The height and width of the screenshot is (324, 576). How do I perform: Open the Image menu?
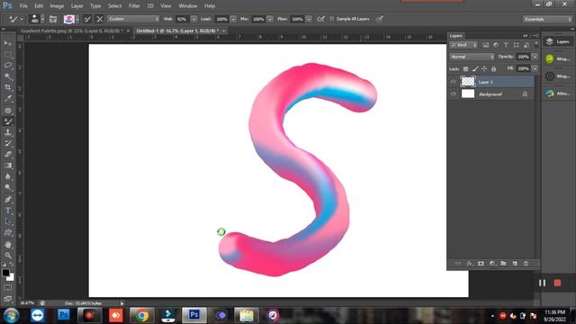57,6
